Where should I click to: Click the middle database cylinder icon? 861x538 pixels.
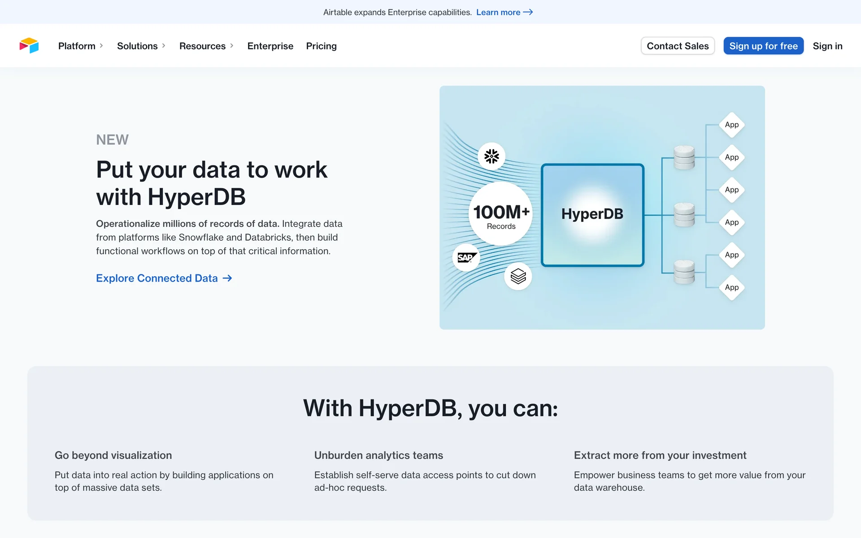[x=684, y=214]
